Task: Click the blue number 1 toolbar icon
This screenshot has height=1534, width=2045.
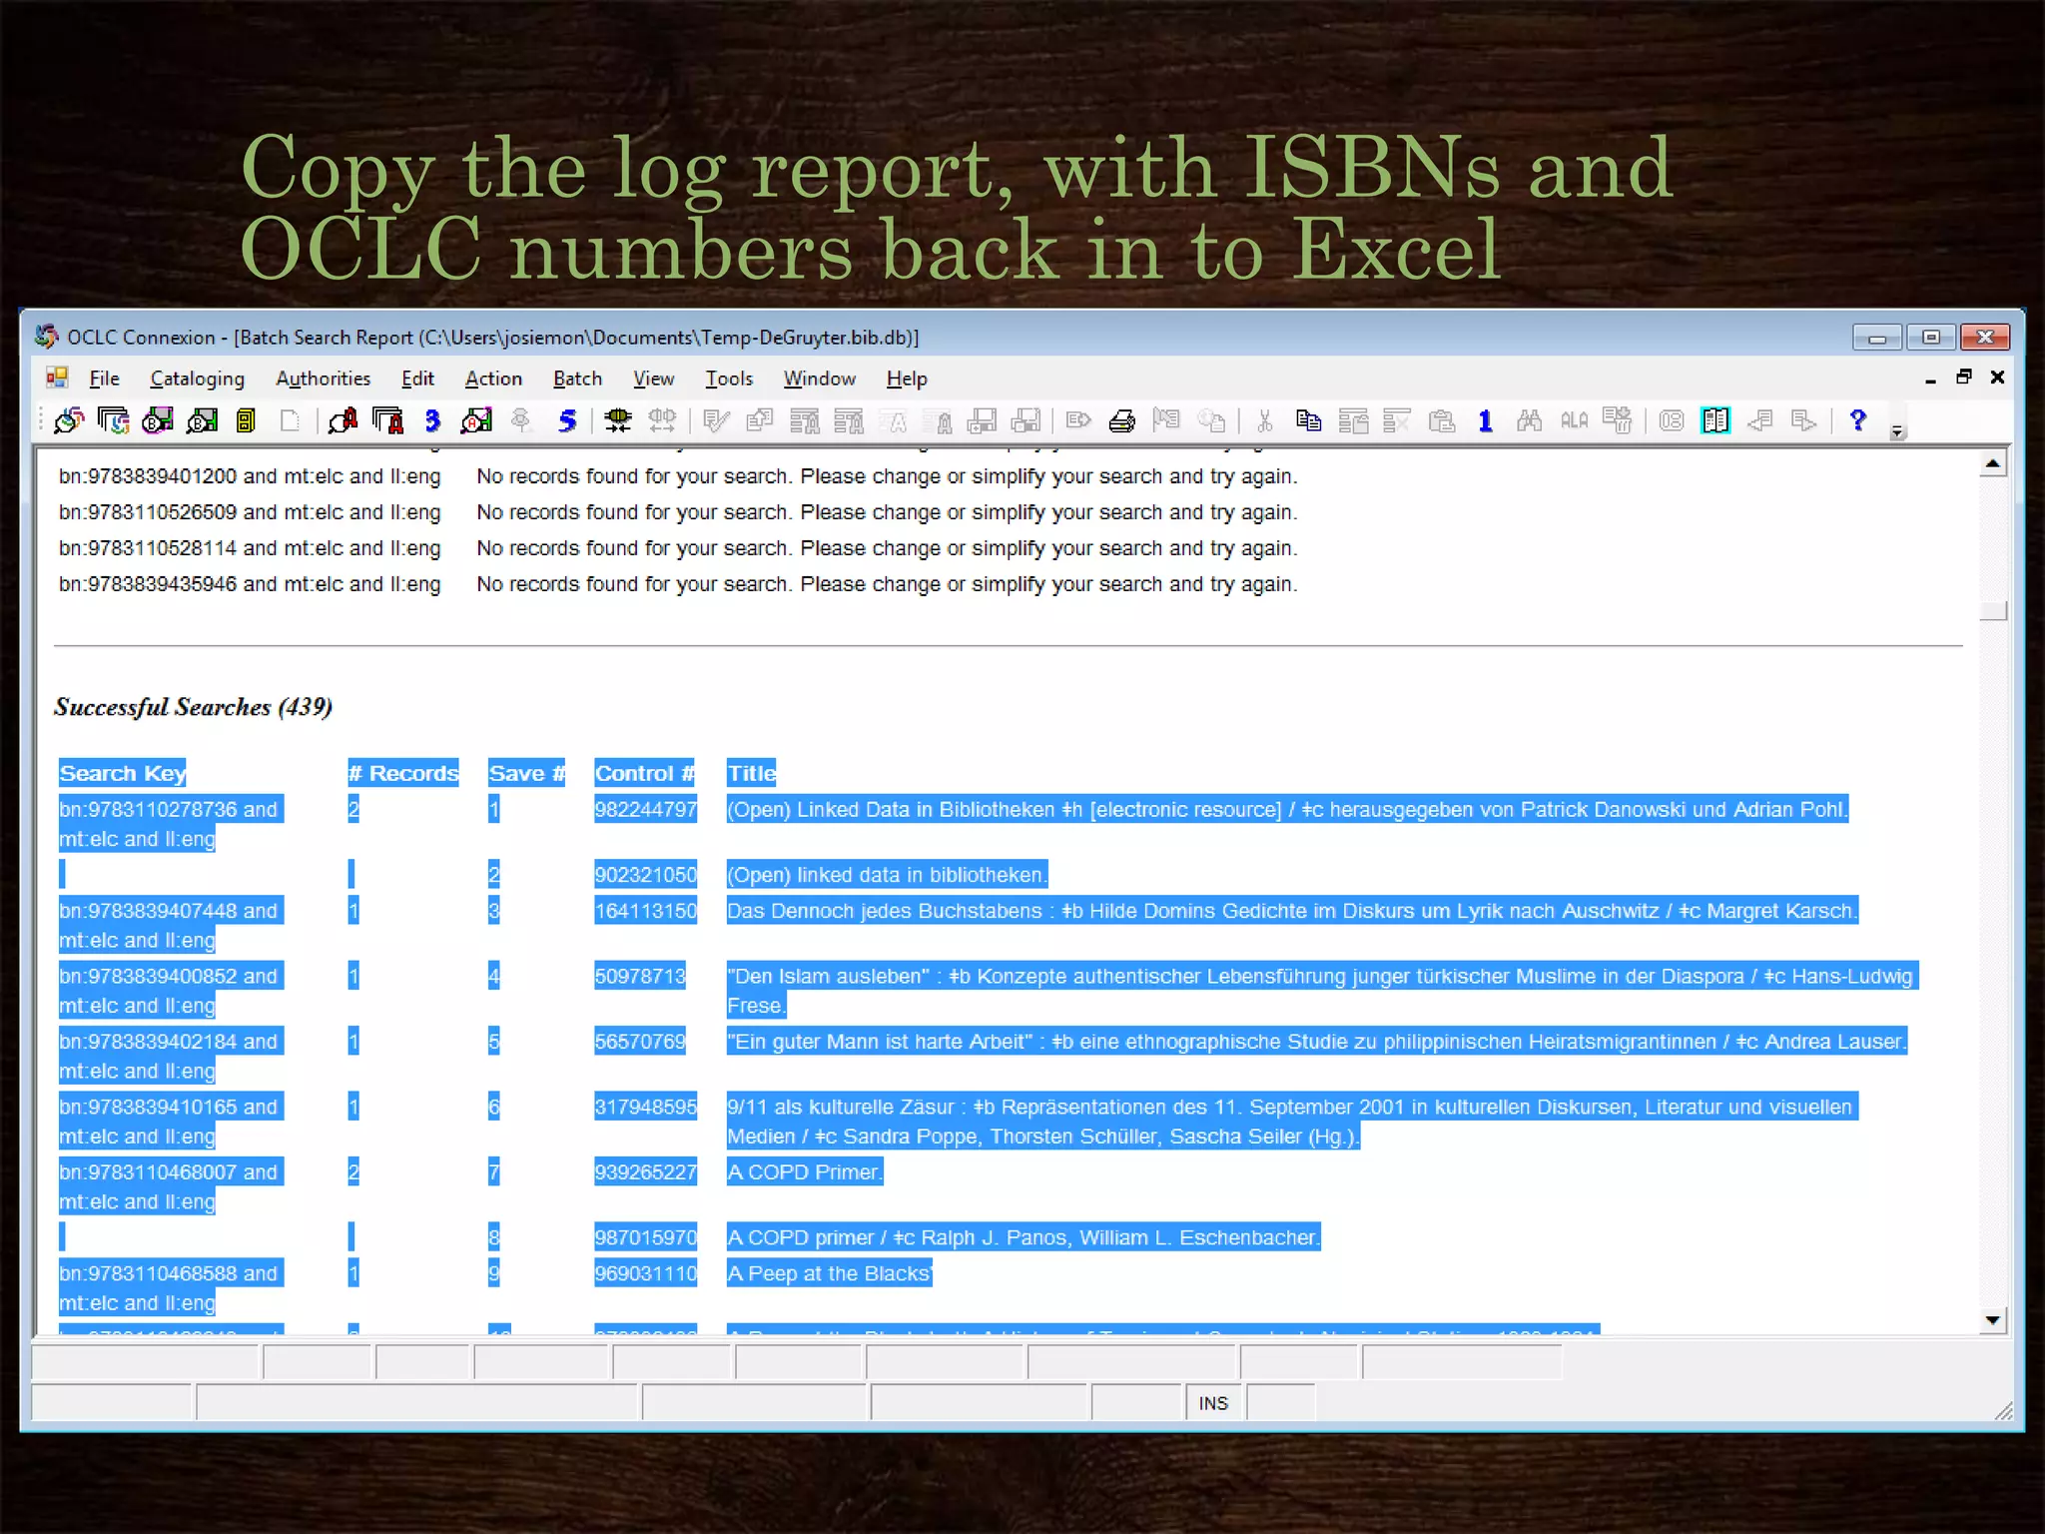Action: 1485,420
